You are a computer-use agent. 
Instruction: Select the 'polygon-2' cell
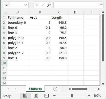[18, 53]
